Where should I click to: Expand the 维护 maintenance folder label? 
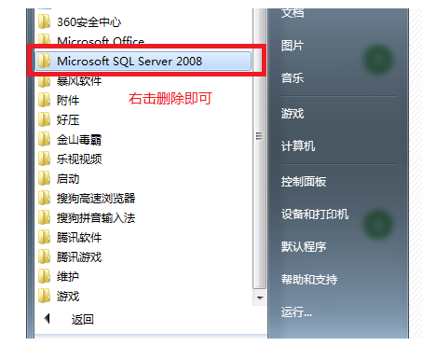coord(68,276)
